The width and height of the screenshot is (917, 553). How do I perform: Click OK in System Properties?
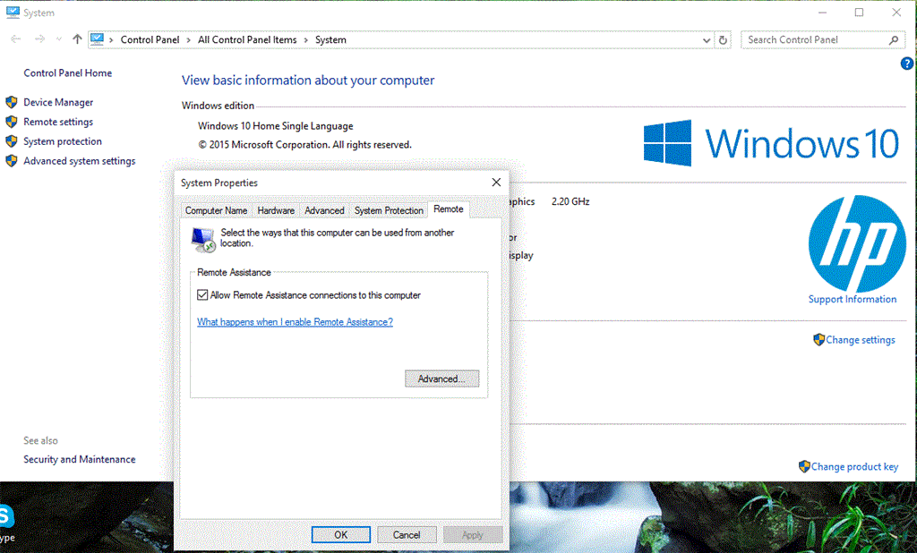(x=341, y=535)
